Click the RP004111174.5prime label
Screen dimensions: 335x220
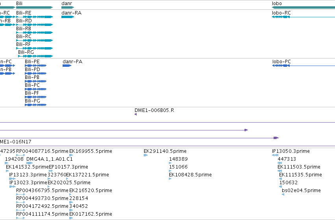[42, 214]
